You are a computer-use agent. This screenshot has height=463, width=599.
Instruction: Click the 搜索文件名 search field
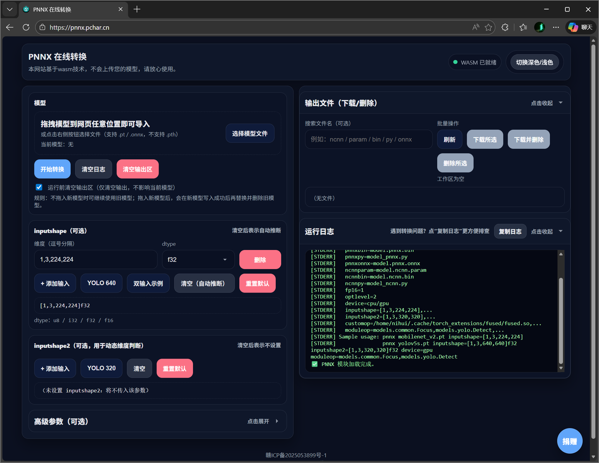[x=369, y=139]
